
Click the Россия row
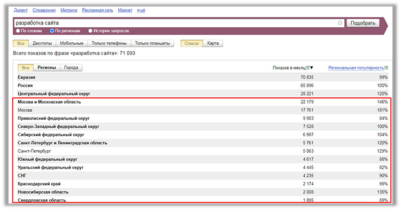click(x=203, y=85)
